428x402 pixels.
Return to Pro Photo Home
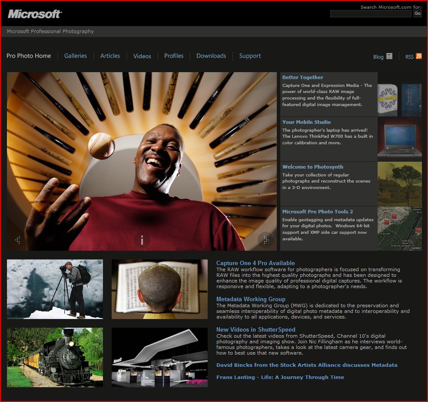29,56
